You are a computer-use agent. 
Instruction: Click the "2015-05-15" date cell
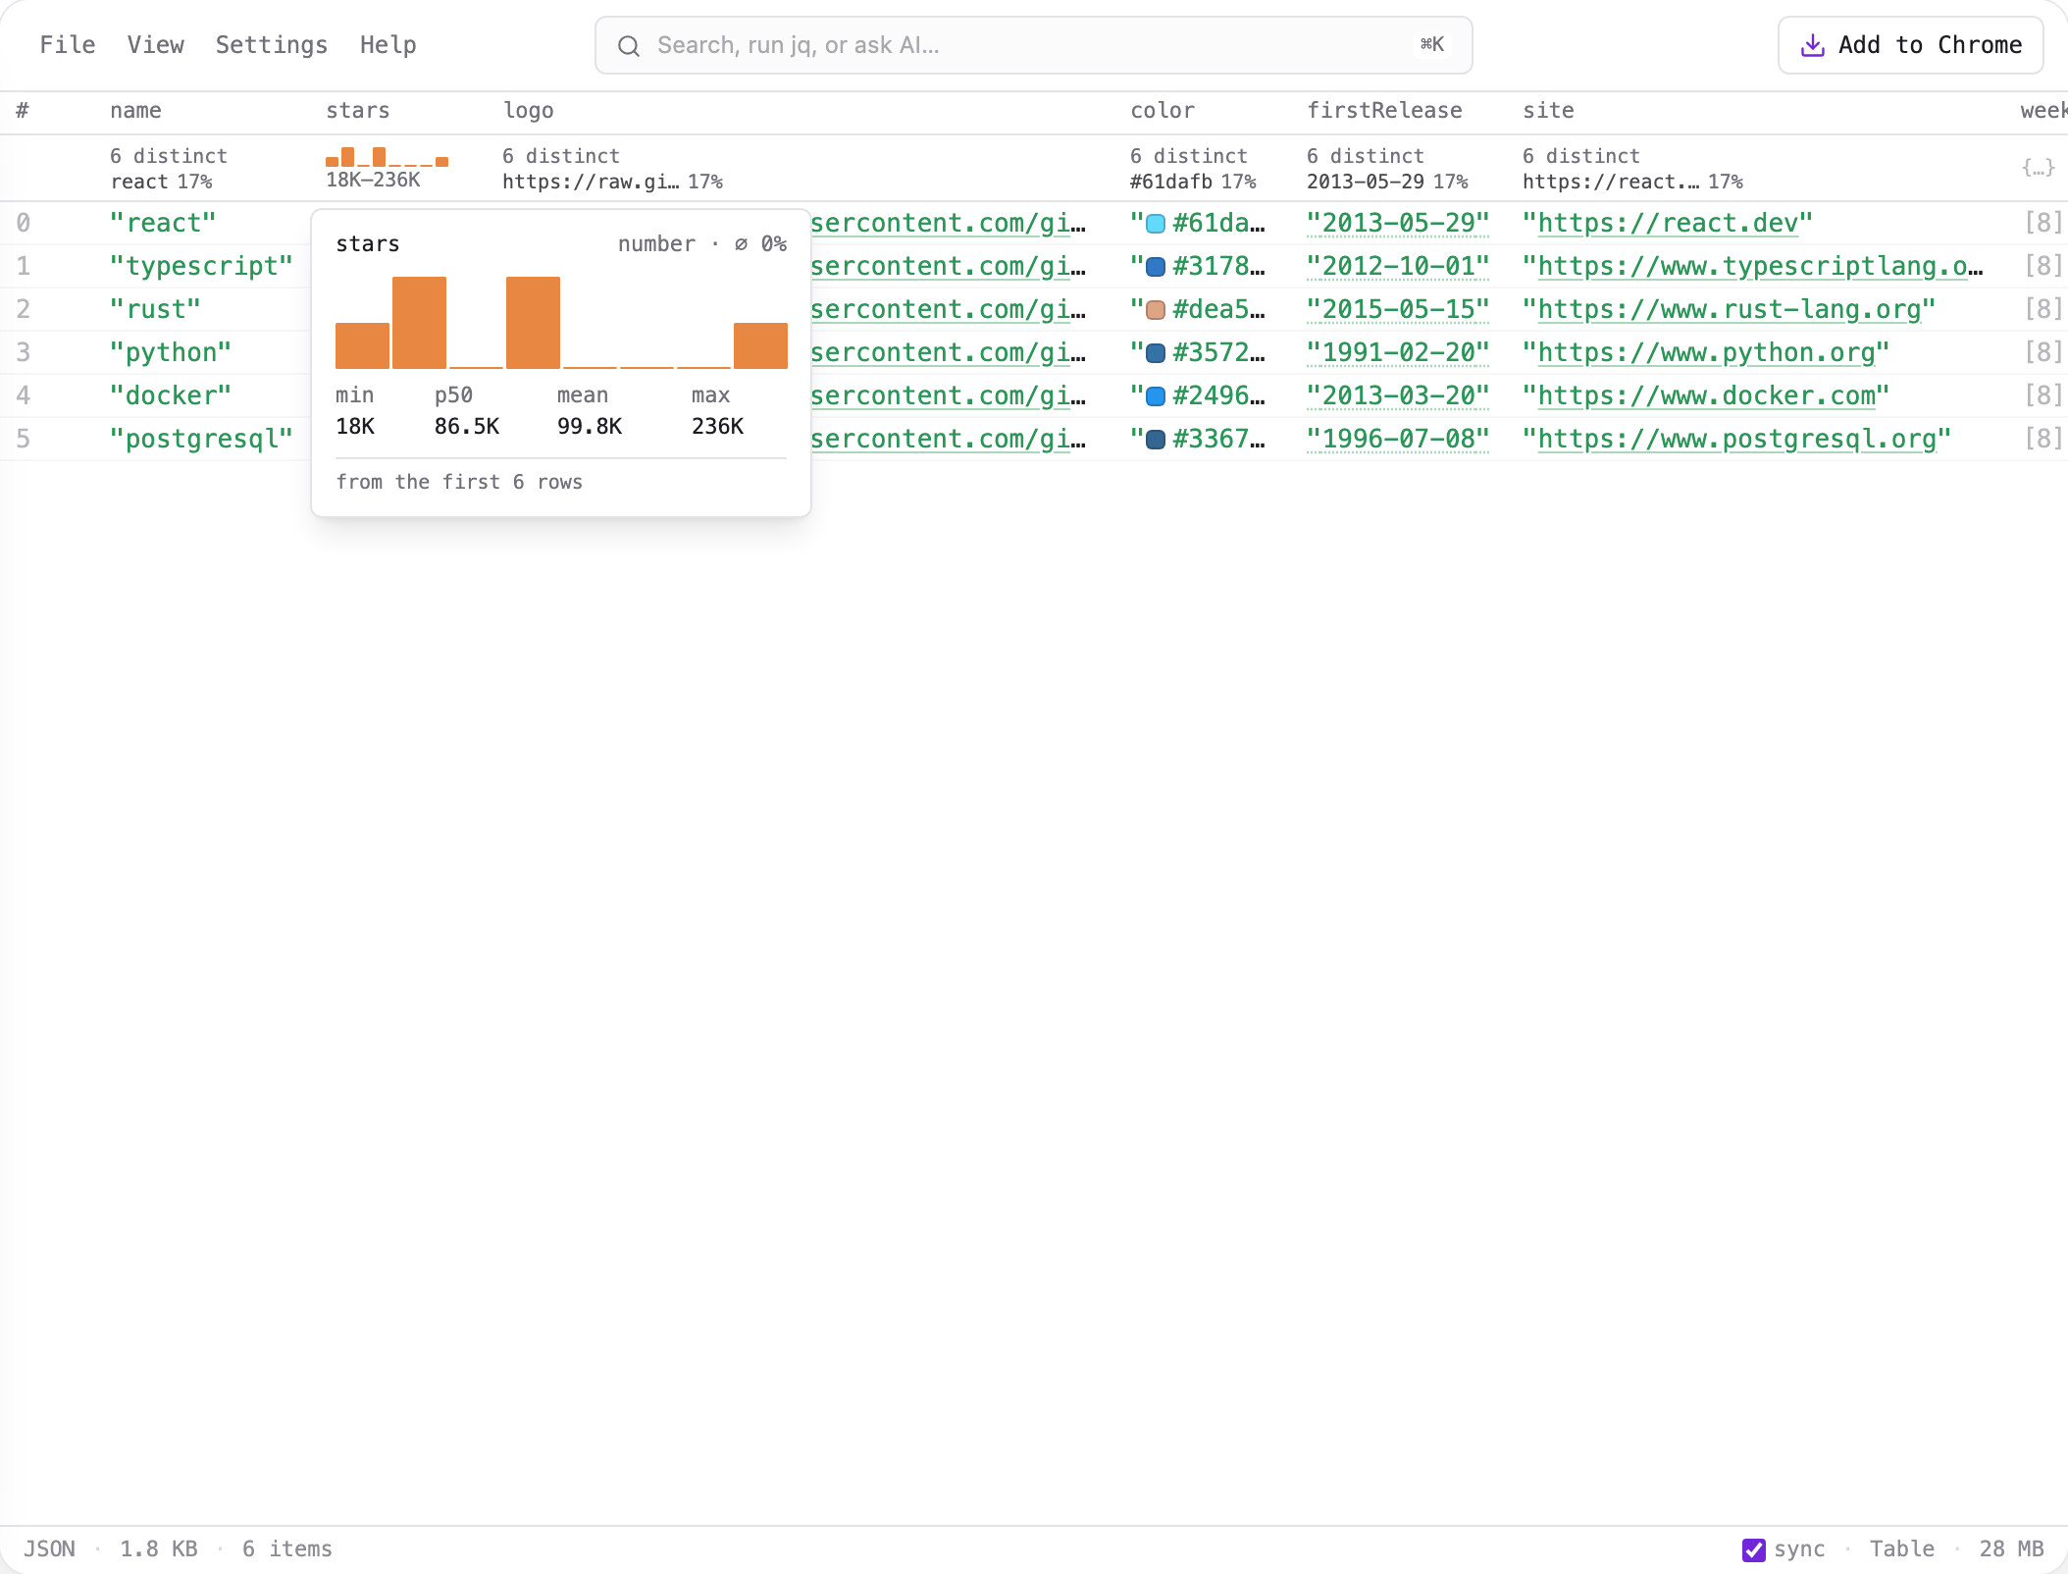point(1398,310)
